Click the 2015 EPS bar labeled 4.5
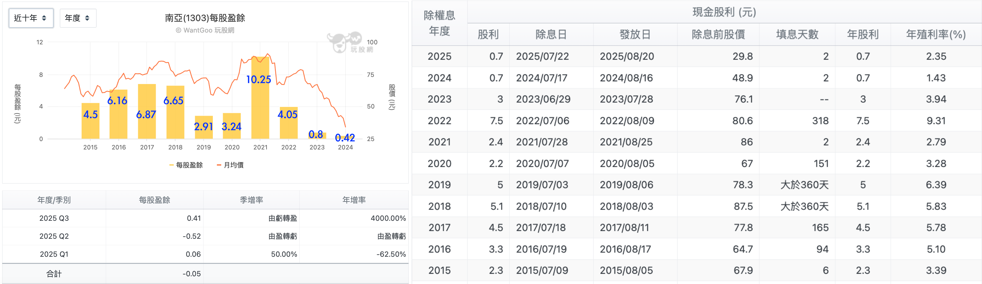Viewport: 982px width, 284px height. tap(90, 121)
